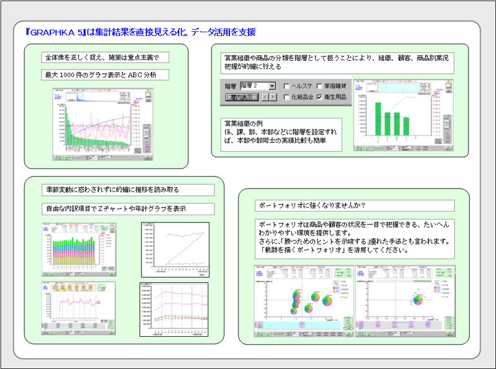
Task: Open the portfolio screenshot with single pie bubble
Action: [x=405, y=301]
